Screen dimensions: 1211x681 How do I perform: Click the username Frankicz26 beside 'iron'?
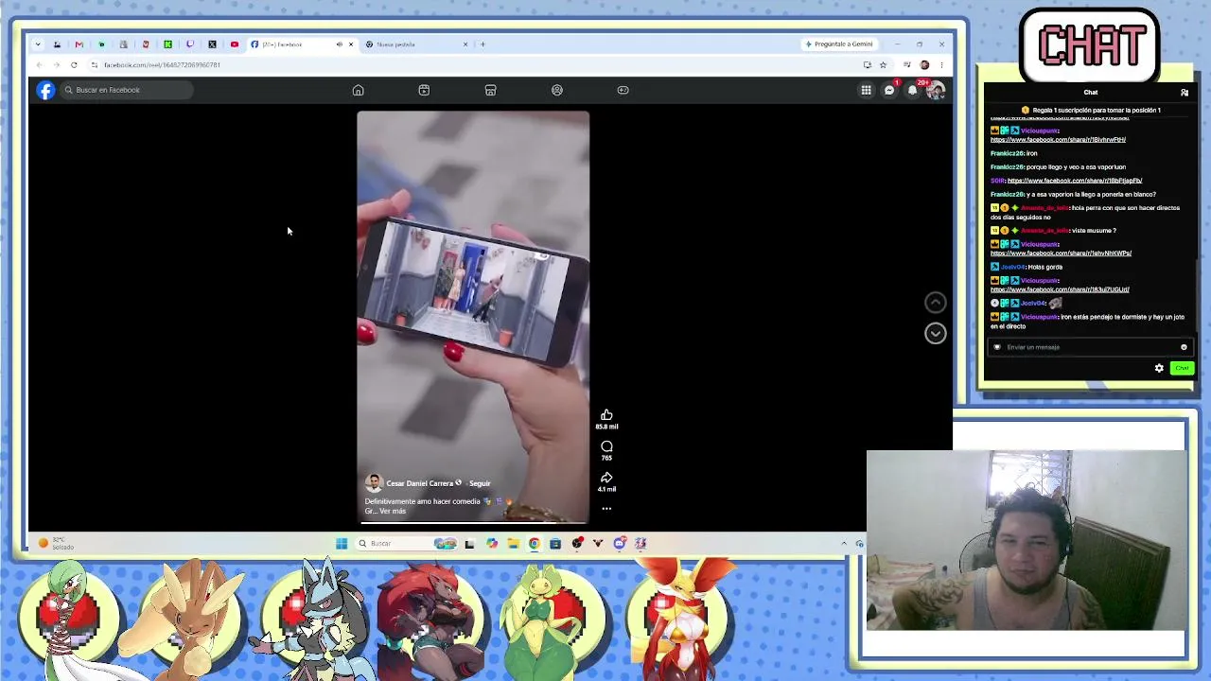click(1008, 153)
